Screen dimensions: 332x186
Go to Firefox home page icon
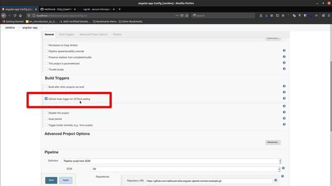[x=20, y=16]
